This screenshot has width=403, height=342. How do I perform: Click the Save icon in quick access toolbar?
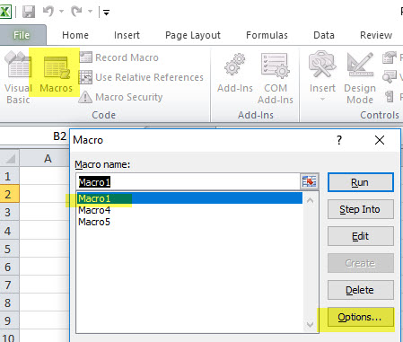[29, 12]
